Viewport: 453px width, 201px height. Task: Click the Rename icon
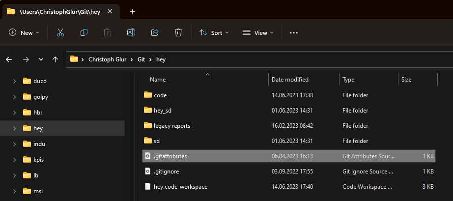pos(131,32)
